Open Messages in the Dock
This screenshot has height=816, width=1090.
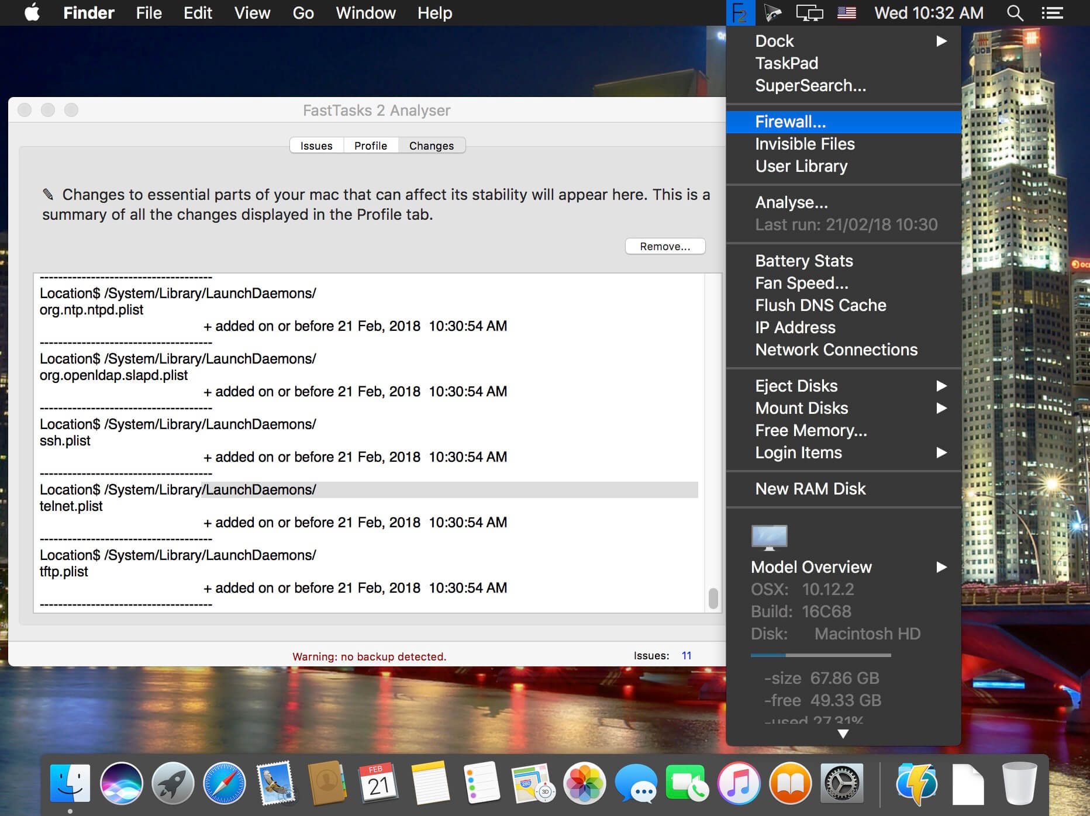point(636,783)
